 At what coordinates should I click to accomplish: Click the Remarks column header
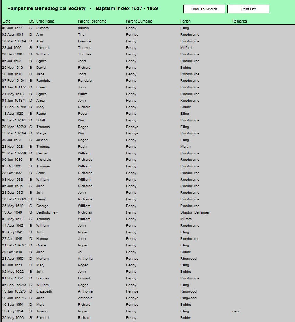(x=239, y=21)
